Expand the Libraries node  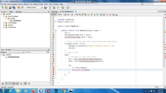click(x=4, y=25)
